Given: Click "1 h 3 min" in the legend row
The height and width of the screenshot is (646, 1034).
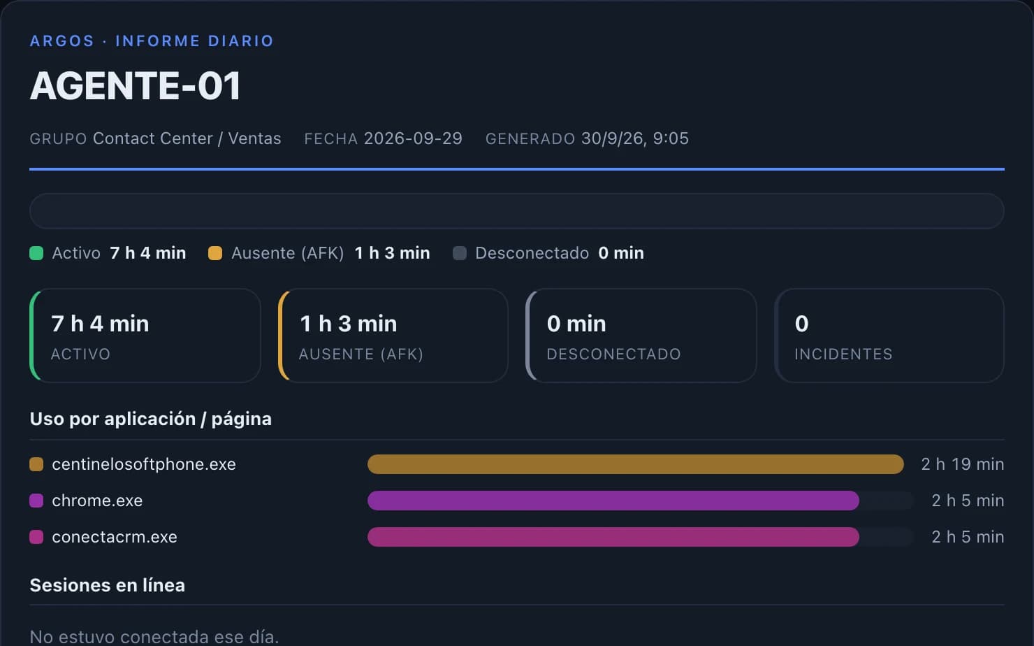Looking at the screenshot, I should 393,253.
